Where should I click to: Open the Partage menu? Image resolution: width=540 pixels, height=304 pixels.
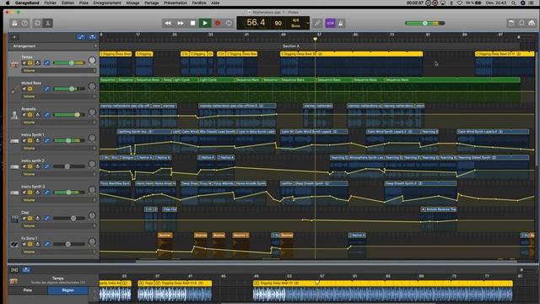pyautogui.click(x=152, y=3)
